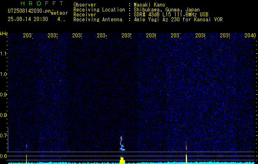Click the 0.7 kHz frequency axis label

(3, 136)
